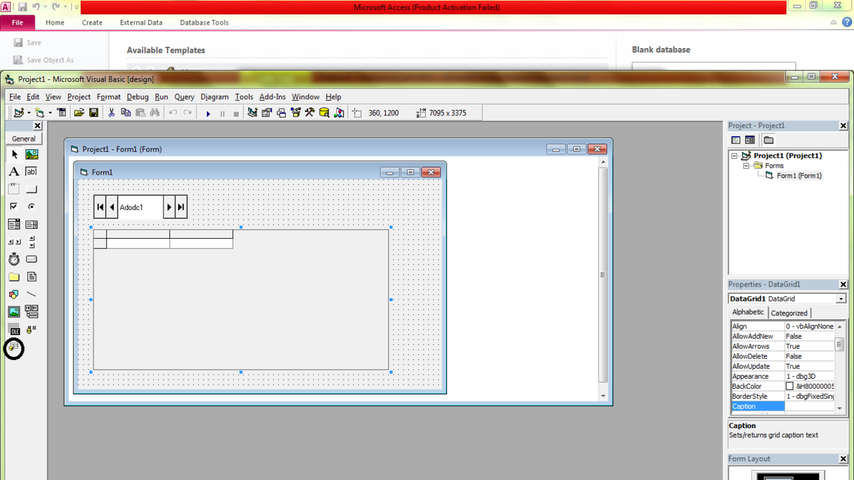Pick the ComboBox control tool

14,224
